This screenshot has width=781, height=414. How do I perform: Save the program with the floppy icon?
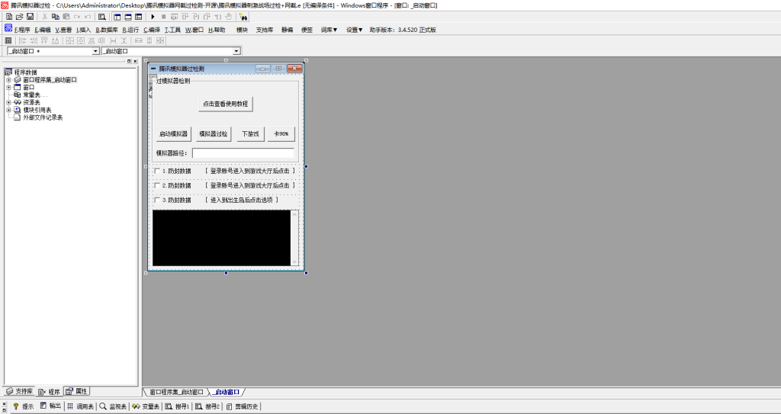(30, 17)
